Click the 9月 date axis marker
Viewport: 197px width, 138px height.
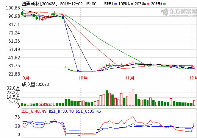pos(26,78)
